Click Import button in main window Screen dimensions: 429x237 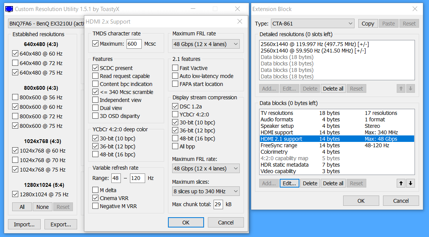(x=24, y=224)
